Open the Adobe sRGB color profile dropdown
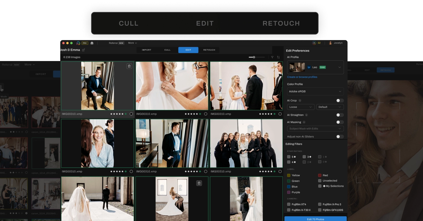423x221 pixels. [x=315, y=91]
